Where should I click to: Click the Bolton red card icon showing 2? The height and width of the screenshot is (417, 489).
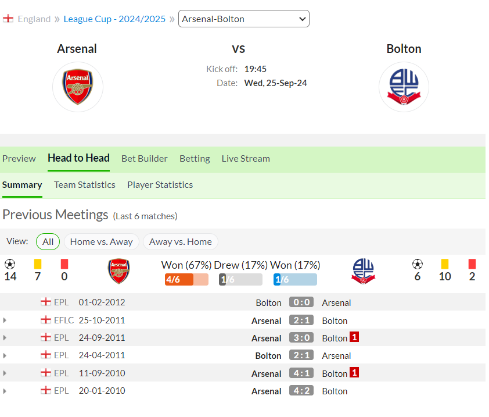472,264
